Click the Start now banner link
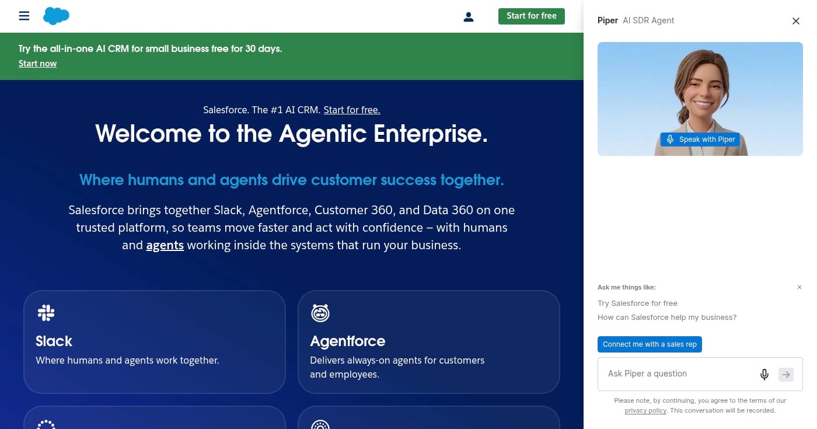 click(x=37, y=64)
